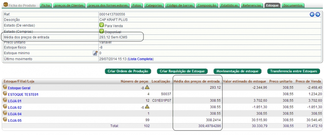This screenshot has height=135, width=324.
Task: Click the edit pencil icon for Estoque minimo
Action: [95, 53]
